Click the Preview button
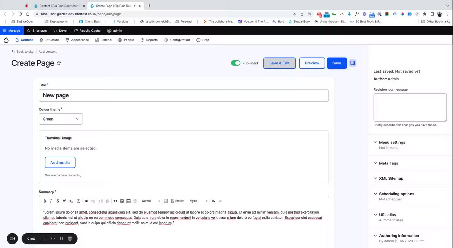The height and width of the screenshot is (248, 453). coord(312,63)
